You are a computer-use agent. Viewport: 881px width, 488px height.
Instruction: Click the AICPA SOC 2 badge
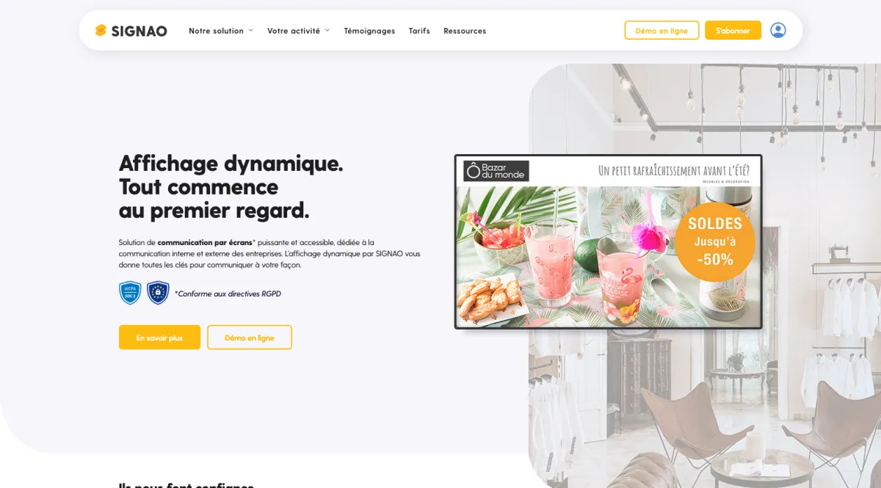point(130,293)
